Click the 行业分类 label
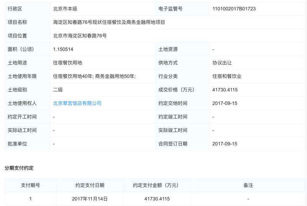 (168, 76)
